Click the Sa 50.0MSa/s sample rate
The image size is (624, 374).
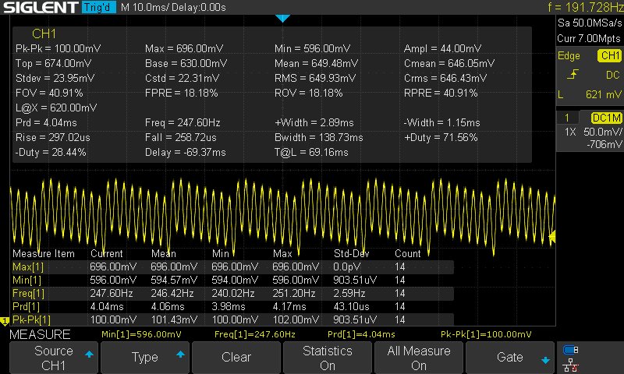(590, 23)
